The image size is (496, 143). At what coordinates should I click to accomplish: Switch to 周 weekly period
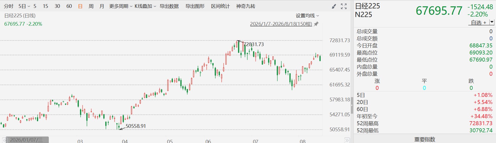pos(91,6)
